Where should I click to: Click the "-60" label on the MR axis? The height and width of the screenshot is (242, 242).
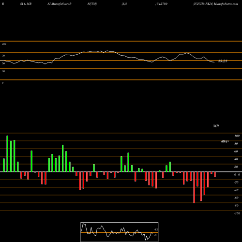click(x=236, y=198)
